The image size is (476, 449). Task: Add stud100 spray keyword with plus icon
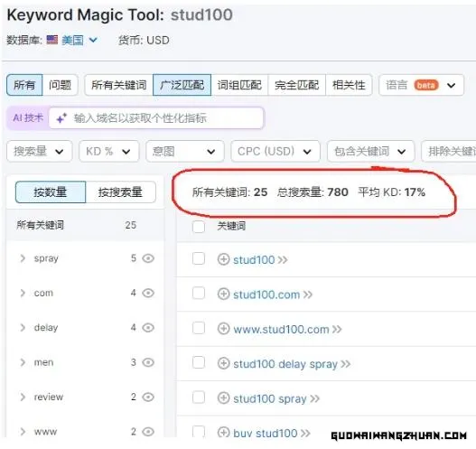pos(223,398)
